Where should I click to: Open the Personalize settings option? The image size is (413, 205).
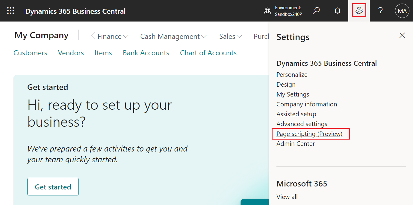coord(292,74)
